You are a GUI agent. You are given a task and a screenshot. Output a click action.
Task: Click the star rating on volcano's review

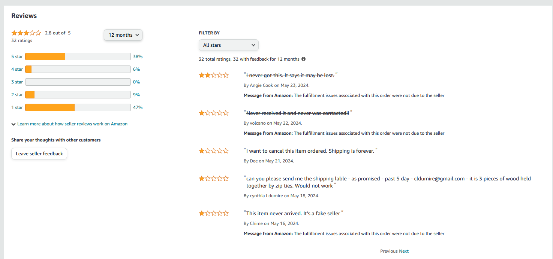coord(214,113)
